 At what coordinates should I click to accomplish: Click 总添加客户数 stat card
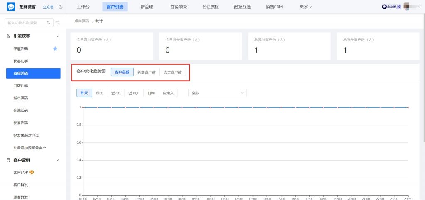(x=289, y=46)
